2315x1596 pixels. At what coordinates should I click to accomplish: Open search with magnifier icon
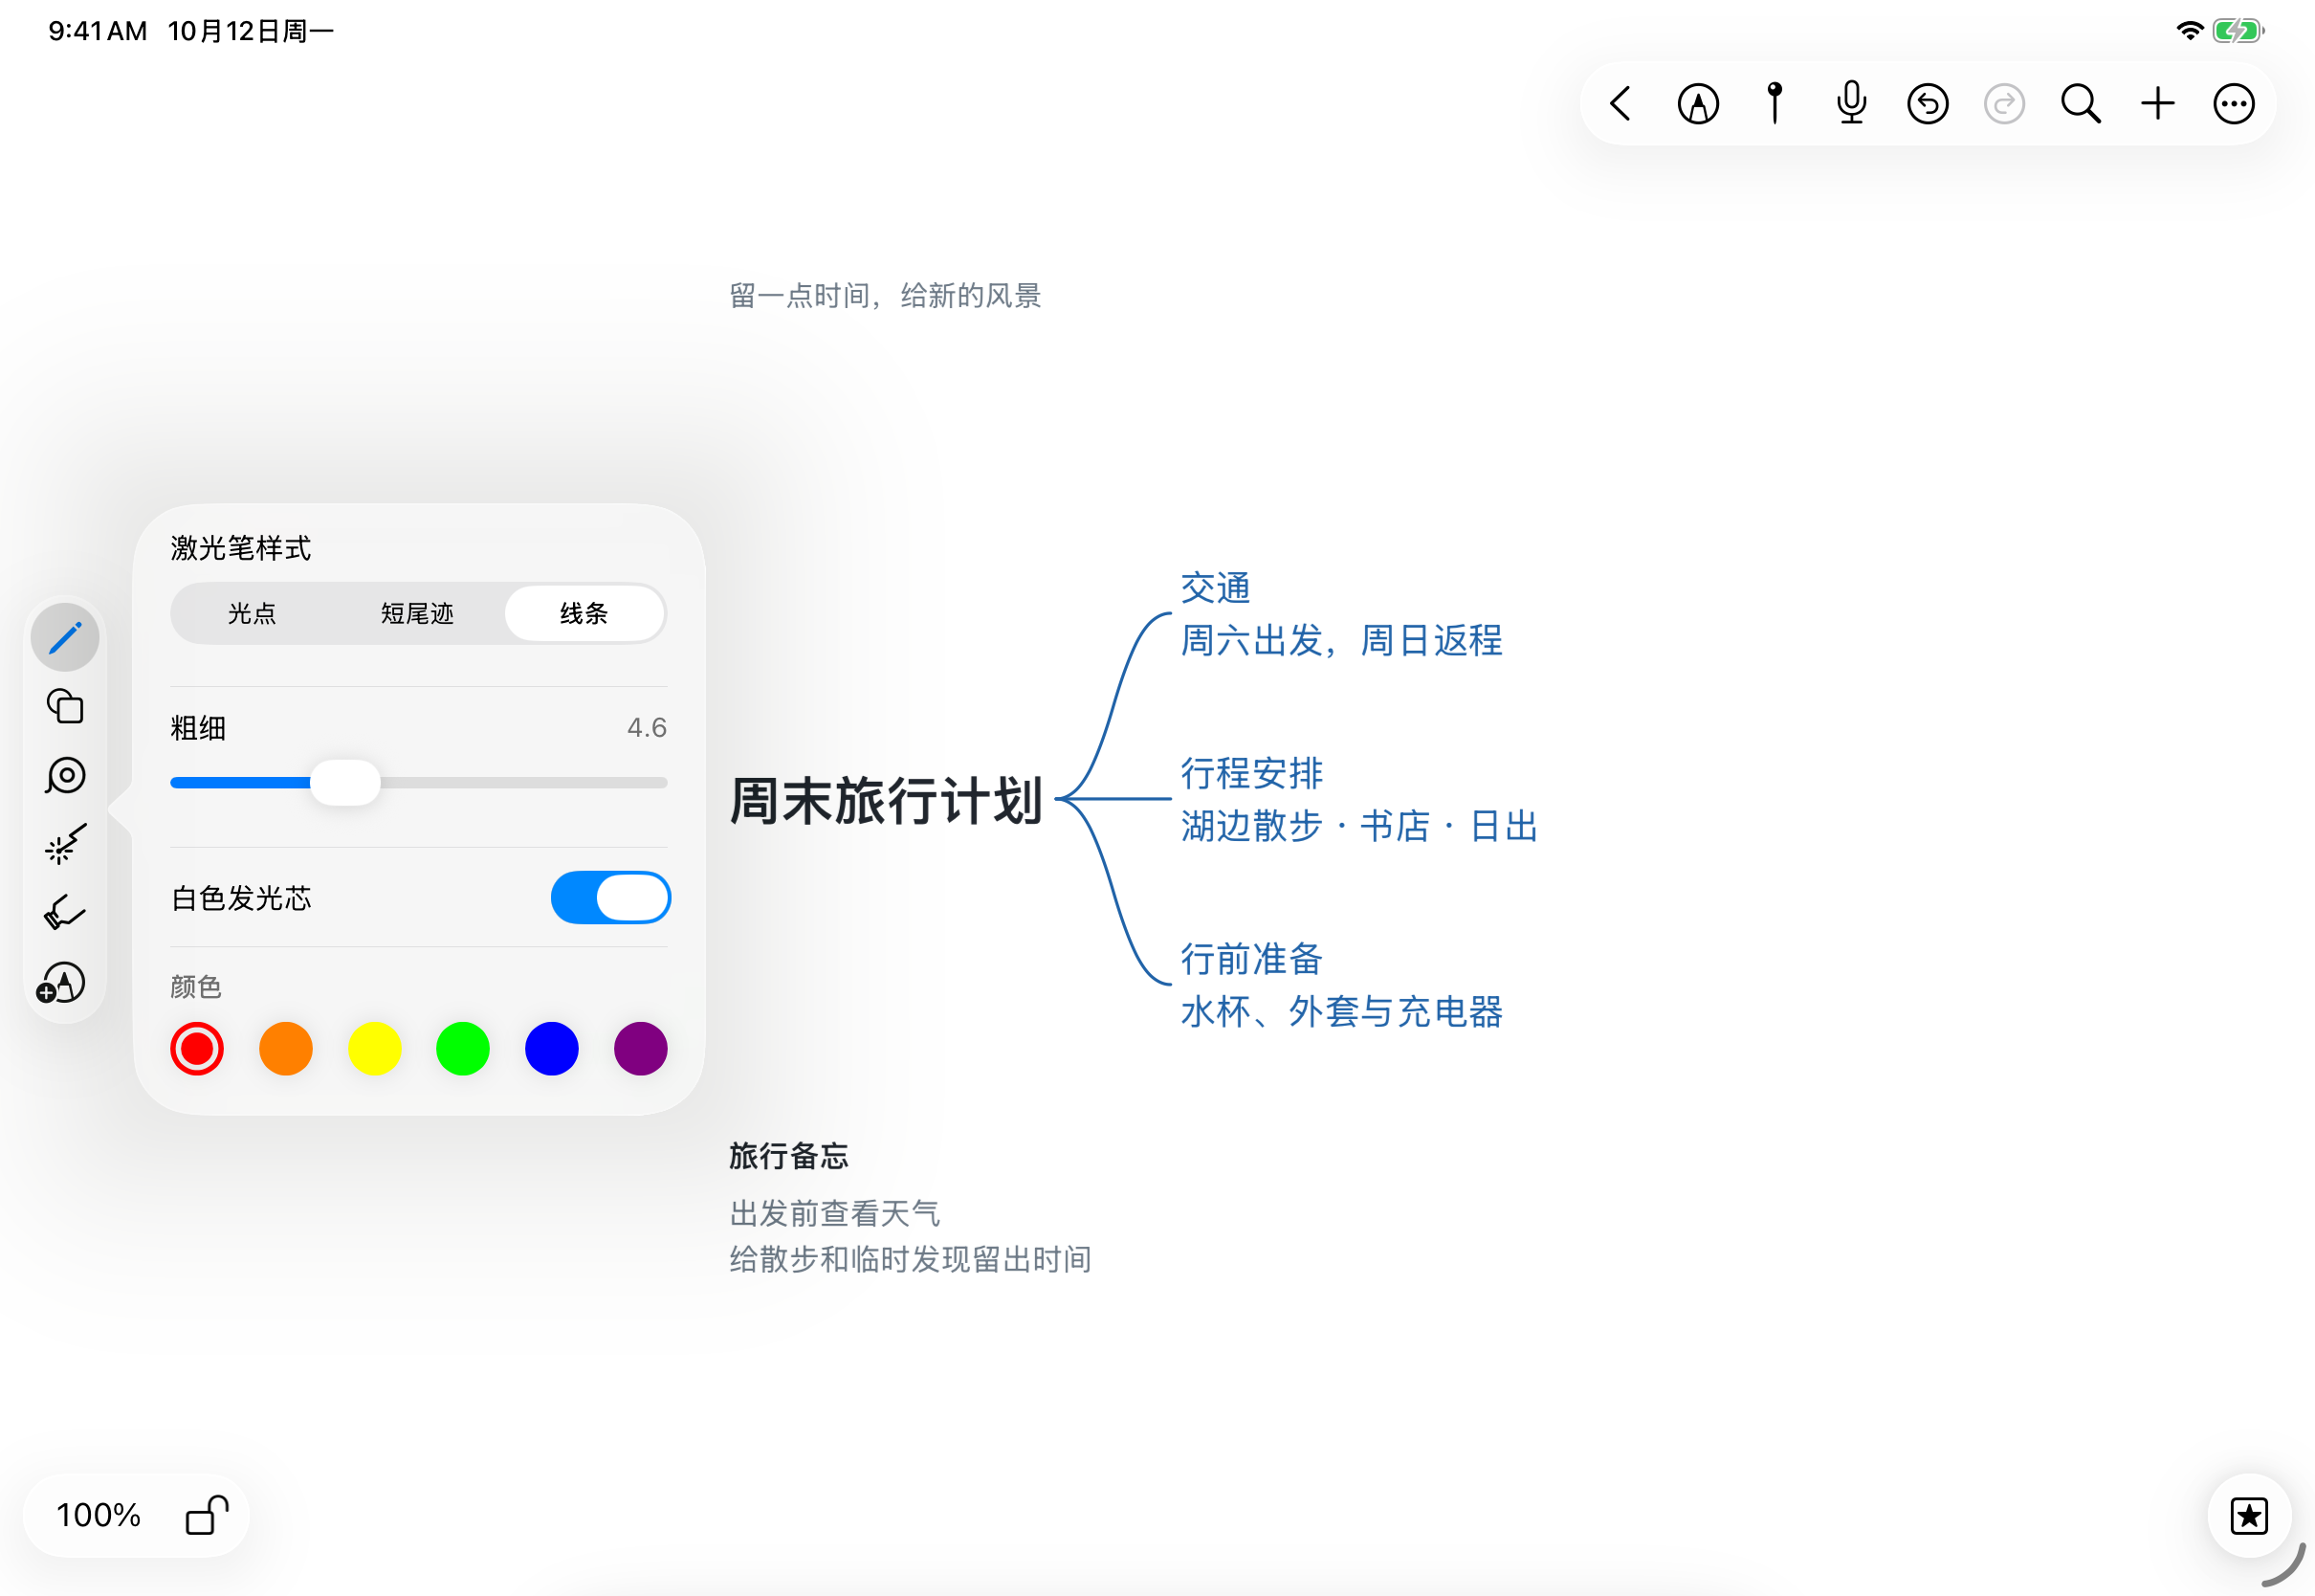pos(2080,104)
